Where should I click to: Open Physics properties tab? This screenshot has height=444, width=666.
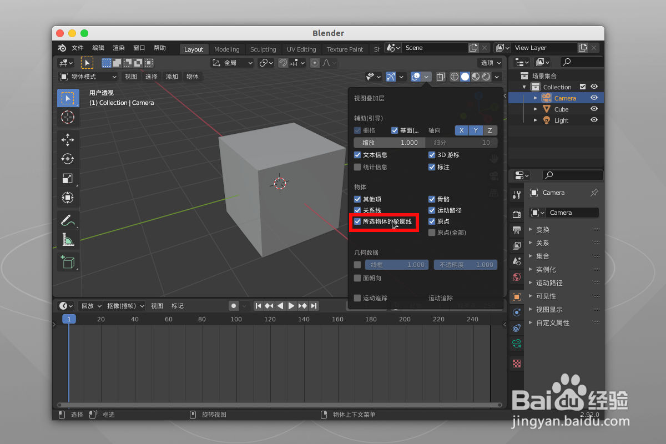(517, 312)
